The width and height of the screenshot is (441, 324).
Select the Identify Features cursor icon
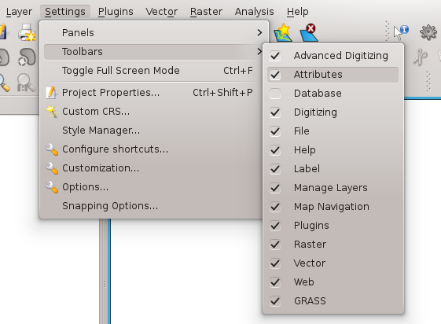pos(401,32)
